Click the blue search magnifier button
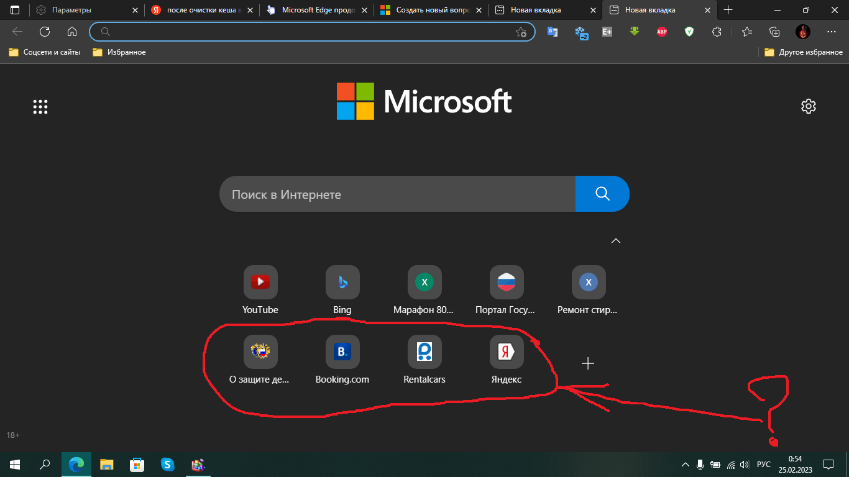The height and width of the screenshot is (477, 849). coord(602,194)
